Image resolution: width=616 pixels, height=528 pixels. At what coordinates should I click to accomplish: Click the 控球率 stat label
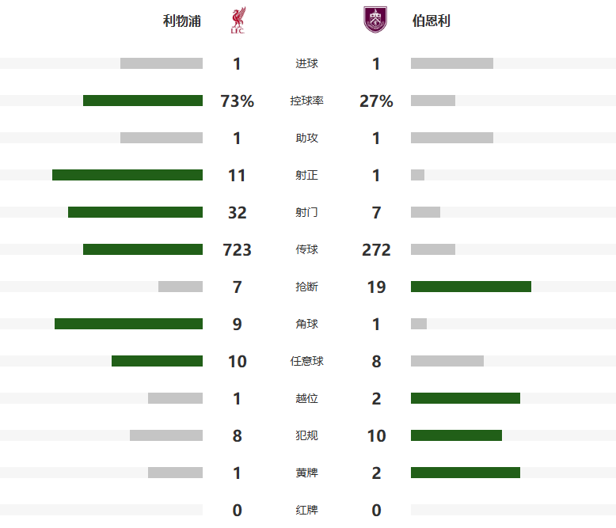pos(306,101)
